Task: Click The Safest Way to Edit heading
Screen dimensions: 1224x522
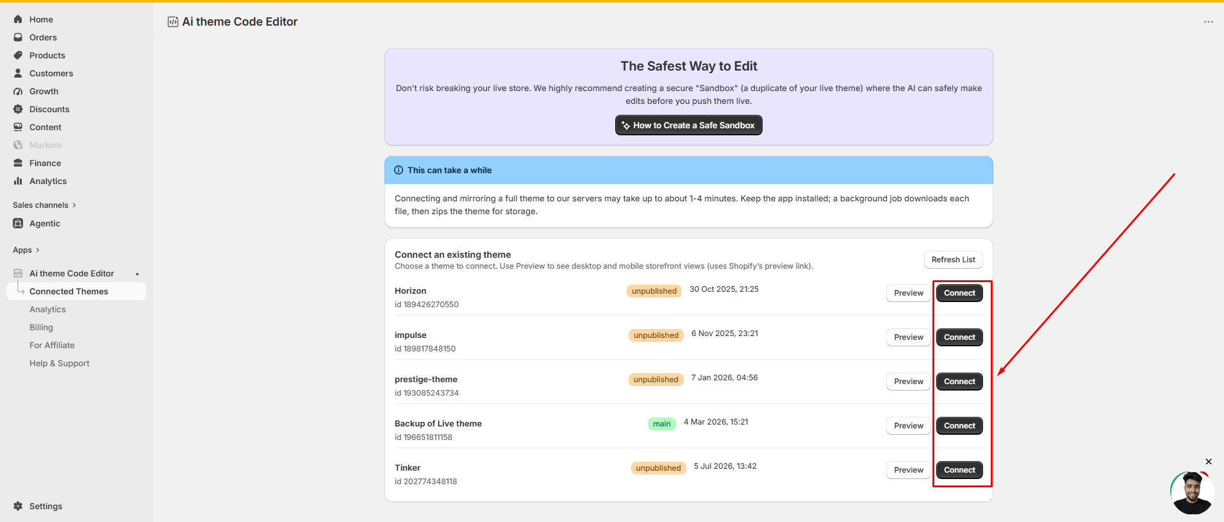Action: pos(689,66)
